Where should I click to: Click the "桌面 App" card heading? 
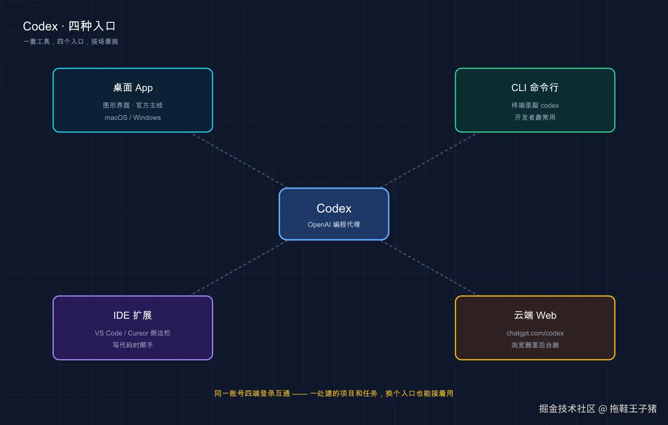point(133,88)
